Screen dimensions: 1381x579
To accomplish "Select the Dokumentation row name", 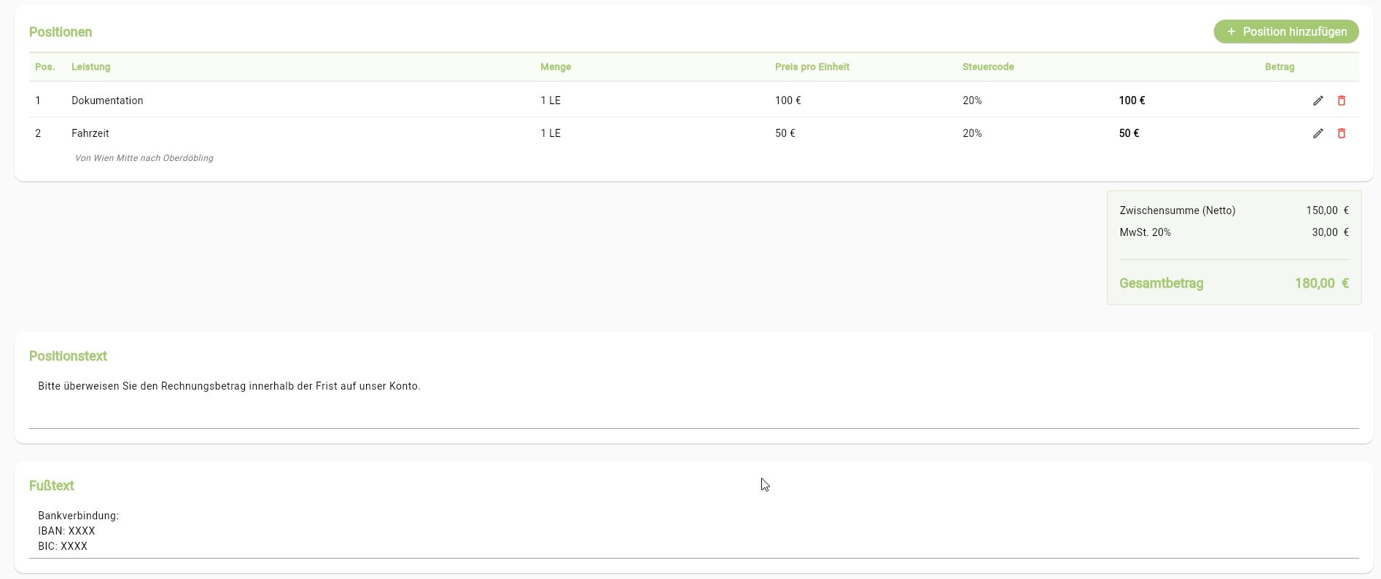I will 107,101.
